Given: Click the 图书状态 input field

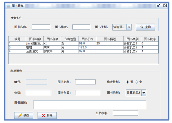Looking at the screenshot, I should point(125,113).
